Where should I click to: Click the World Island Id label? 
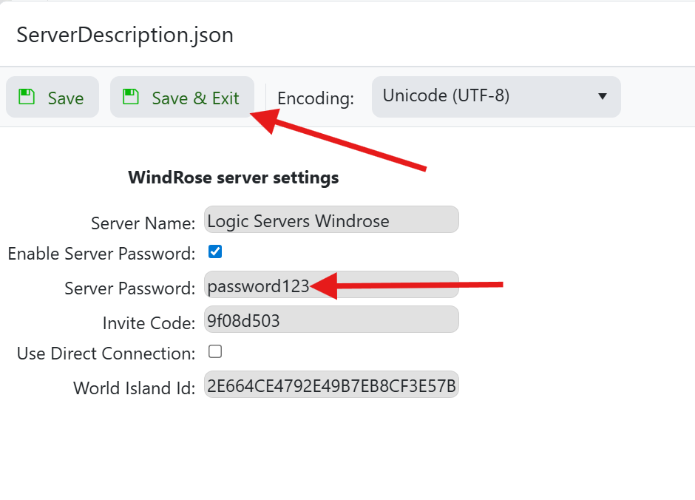(x=134, y=388)
